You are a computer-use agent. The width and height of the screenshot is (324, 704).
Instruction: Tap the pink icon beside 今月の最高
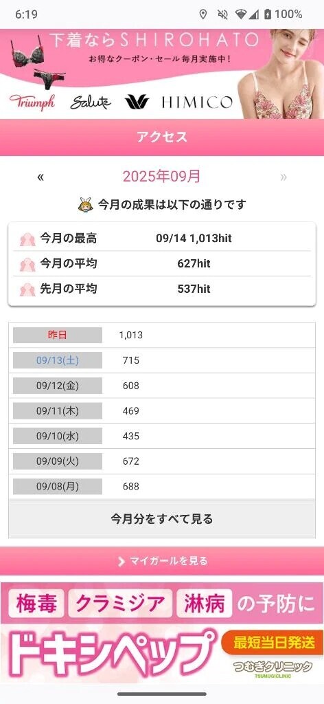(27, 239)
